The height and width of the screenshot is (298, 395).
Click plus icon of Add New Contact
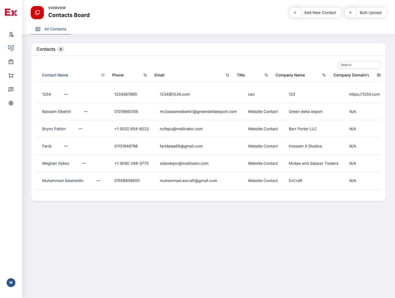point(295,13)
